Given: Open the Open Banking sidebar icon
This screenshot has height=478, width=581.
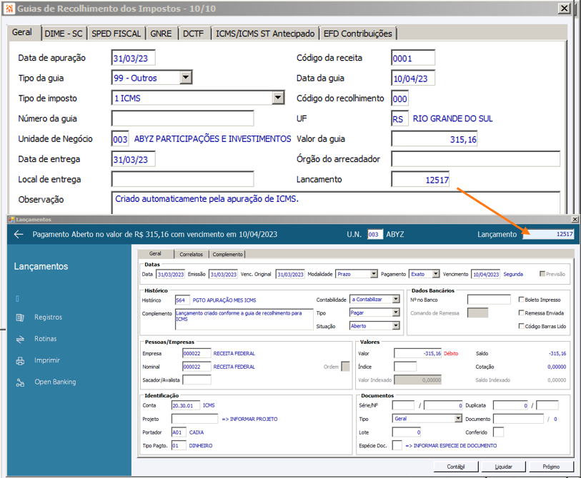Looking at the screenshot, I should 20,382.
